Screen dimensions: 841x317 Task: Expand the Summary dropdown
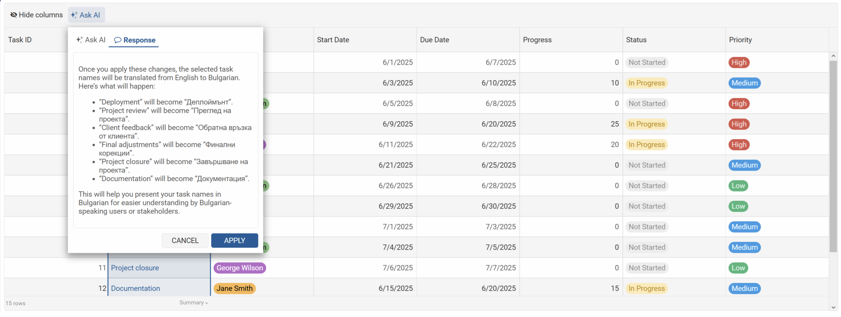tap(194, 303)
